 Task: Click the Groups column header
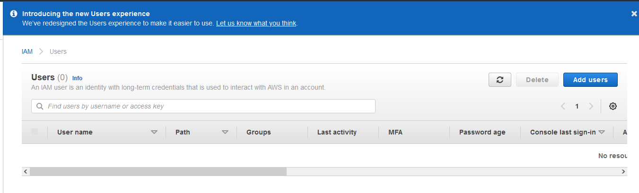(x=258, y=132)
